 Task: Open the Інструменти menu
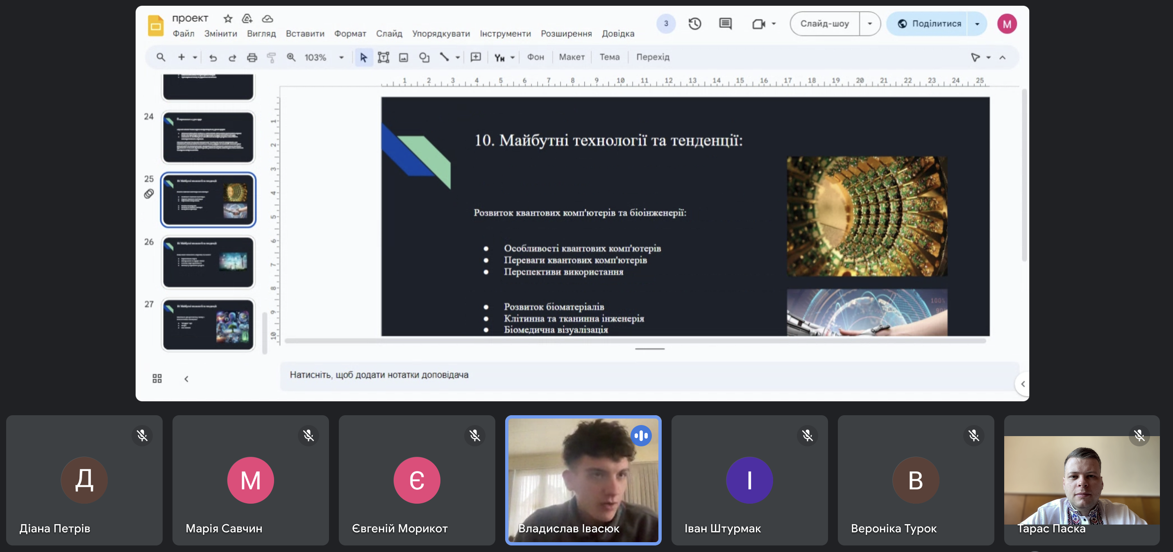(x=505, y=34)
